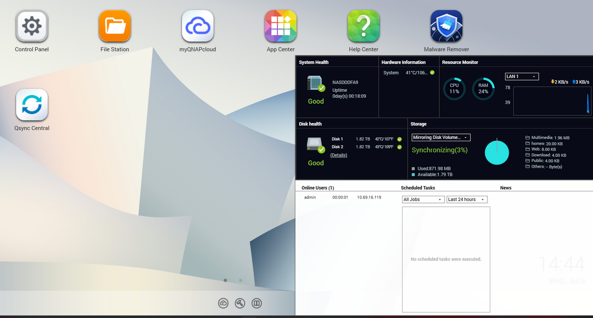The height and width of the screenshot is (318, 593).
Task: Click the Disk 1 status checkmark
Action: (399, 139)
